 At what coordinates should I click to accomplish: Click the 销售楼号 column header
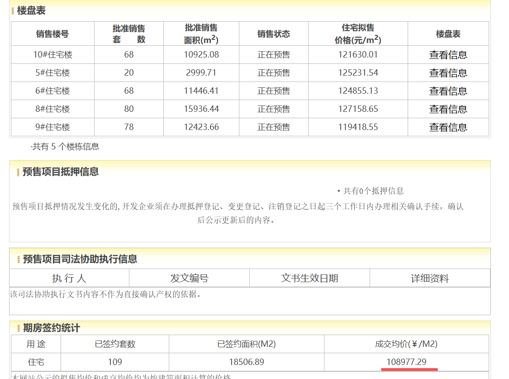pos(52,34)
